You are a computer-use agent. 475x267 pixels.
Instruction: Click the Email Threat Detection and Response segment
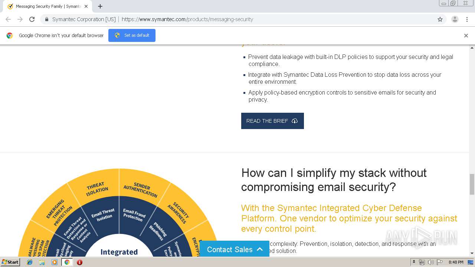(77, 229)
